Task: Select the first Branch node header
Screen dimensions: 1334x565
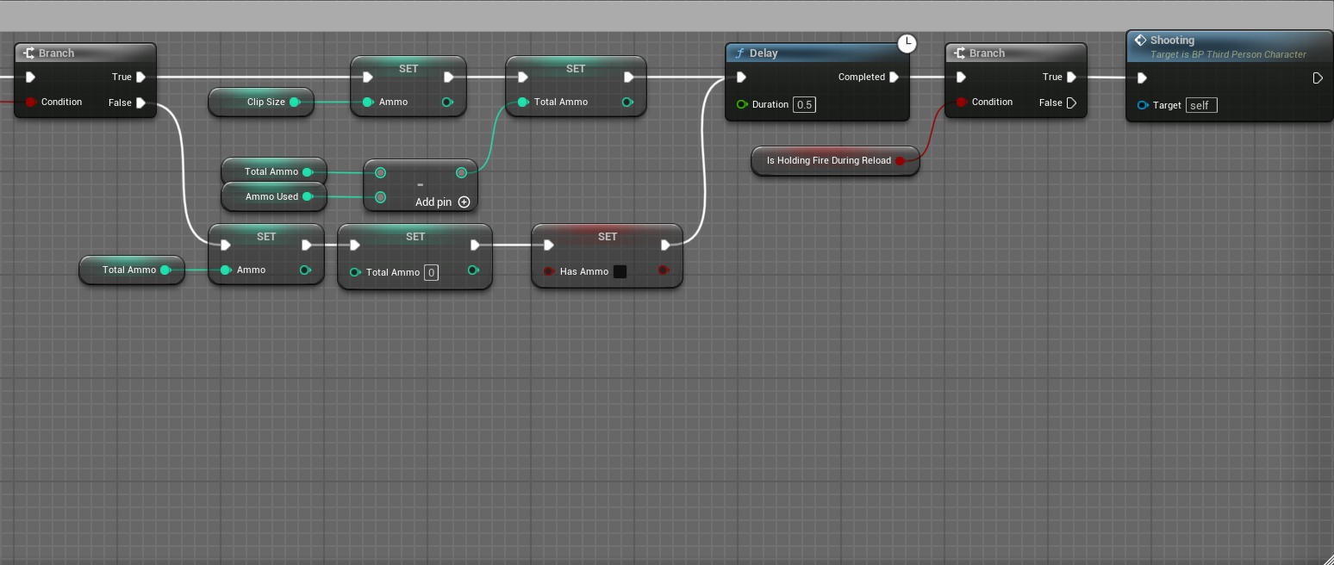Action: 84,53
